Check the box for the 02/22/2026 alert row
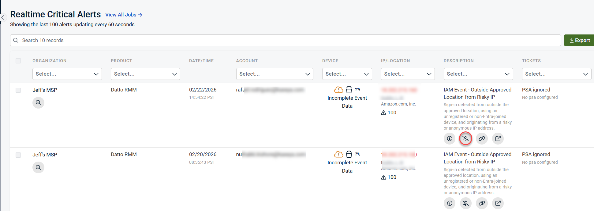The image size is (594, 211). click(18, 90)
